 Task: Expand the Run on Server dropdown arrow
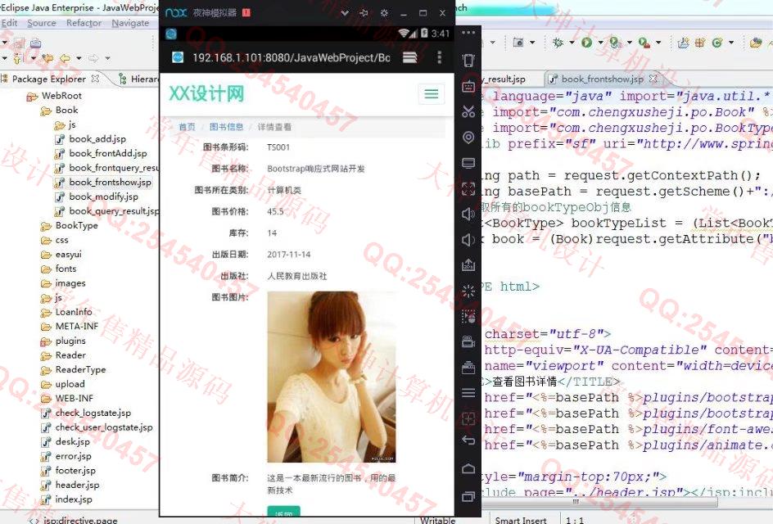coord(629,43)
